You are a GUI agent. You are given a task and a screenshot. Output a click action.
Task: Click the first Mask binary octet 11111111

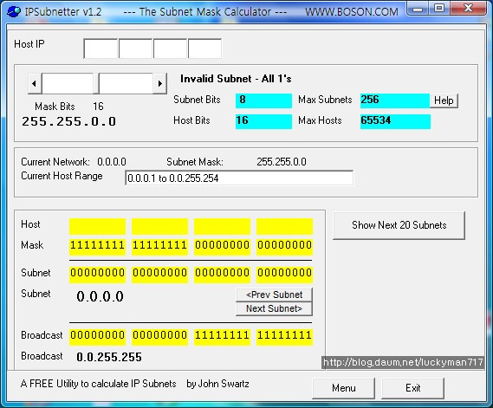[97, 247]
